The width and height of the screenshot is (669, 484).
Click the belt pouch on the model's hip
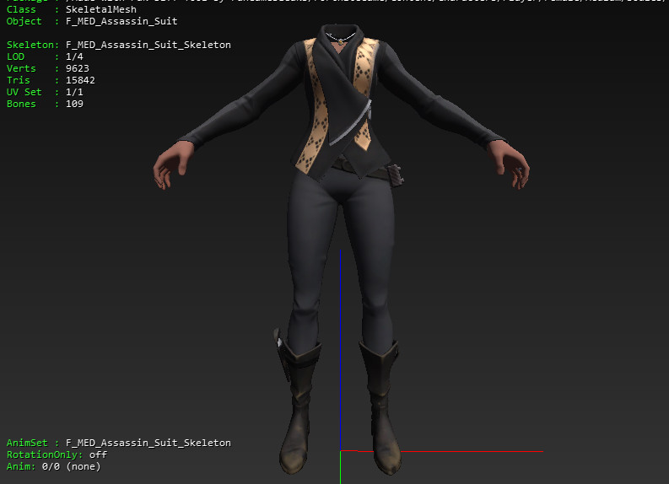coord(394,175)
